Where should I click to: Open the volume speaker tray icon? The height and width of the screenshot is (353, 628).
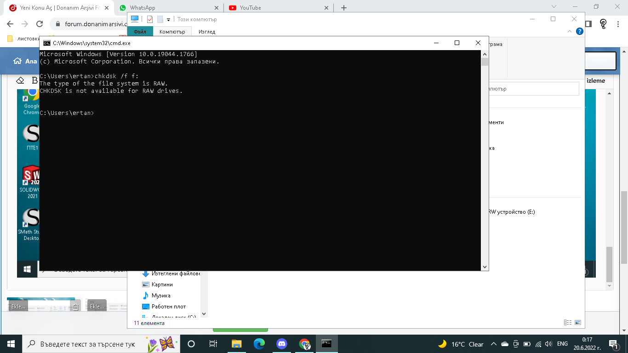coord(548,344)
